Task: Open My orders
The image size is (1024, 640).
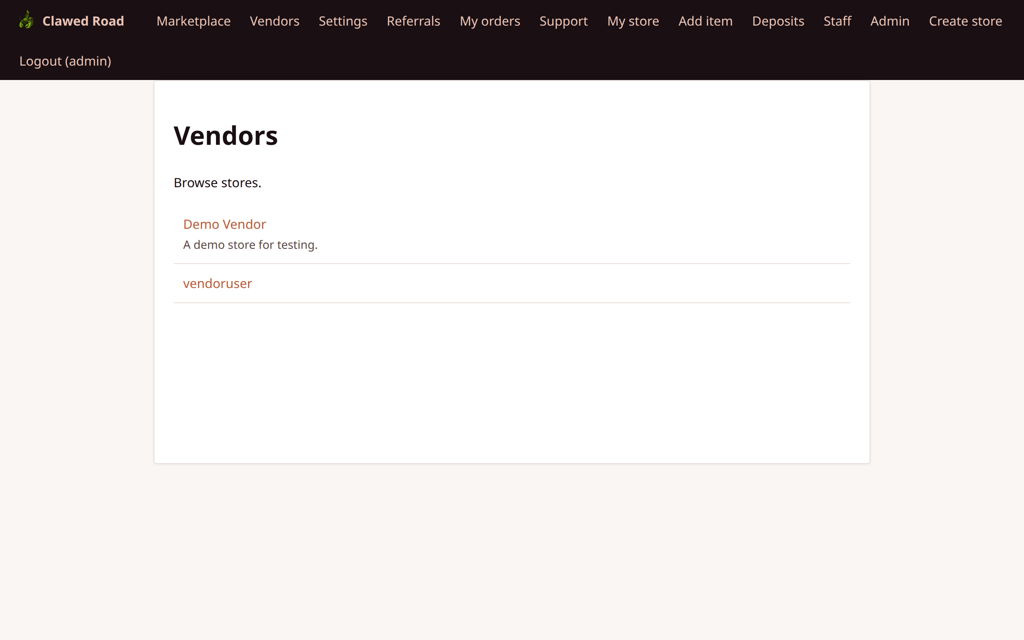Action: pos(490,21)
